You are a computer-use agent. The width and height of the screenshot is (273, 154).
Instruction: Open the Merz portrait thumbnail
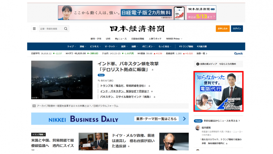coord(174,141)
